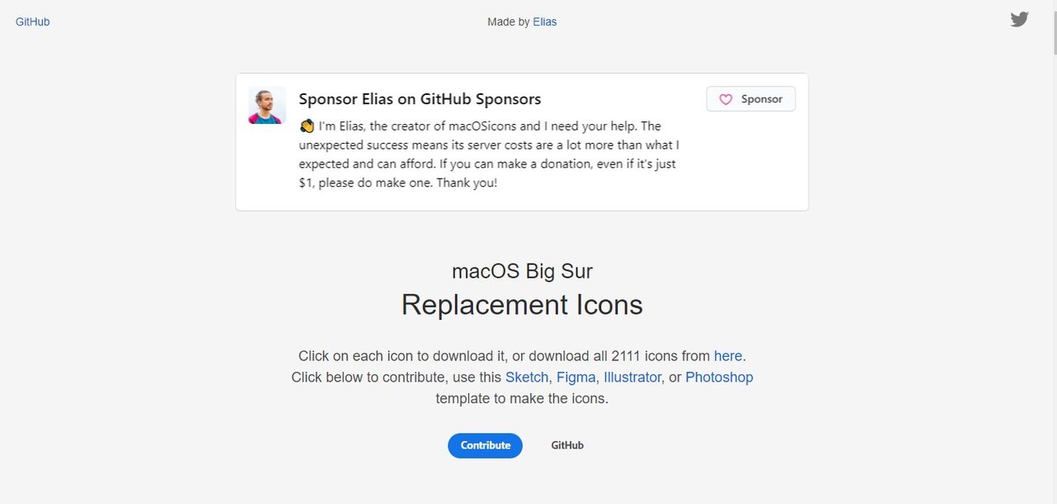The height and width of the screenshot is (504, 1057).
Task: Click the Sponsor button label
Action: point(761,99)
